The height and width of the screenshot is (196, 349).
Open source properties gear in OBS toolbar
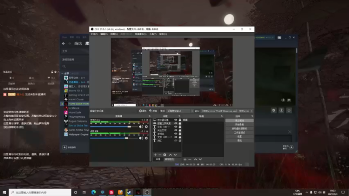click(143, 111)
